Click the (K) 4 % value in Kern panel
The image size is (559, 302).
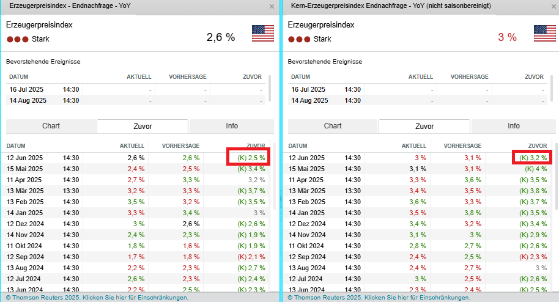click(536, 169)
